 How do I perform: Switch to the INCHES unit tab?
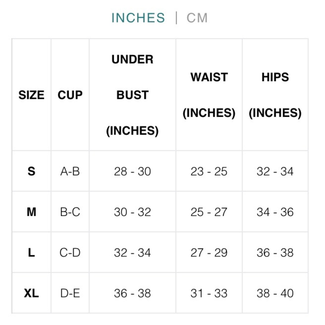click(x=138, y=18)
